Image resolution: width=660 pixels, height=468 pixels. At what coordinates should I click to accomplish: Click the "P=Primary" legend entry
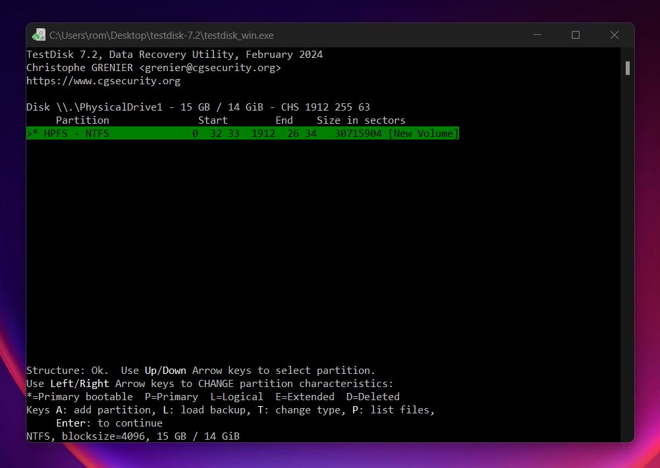coord(171,397)
